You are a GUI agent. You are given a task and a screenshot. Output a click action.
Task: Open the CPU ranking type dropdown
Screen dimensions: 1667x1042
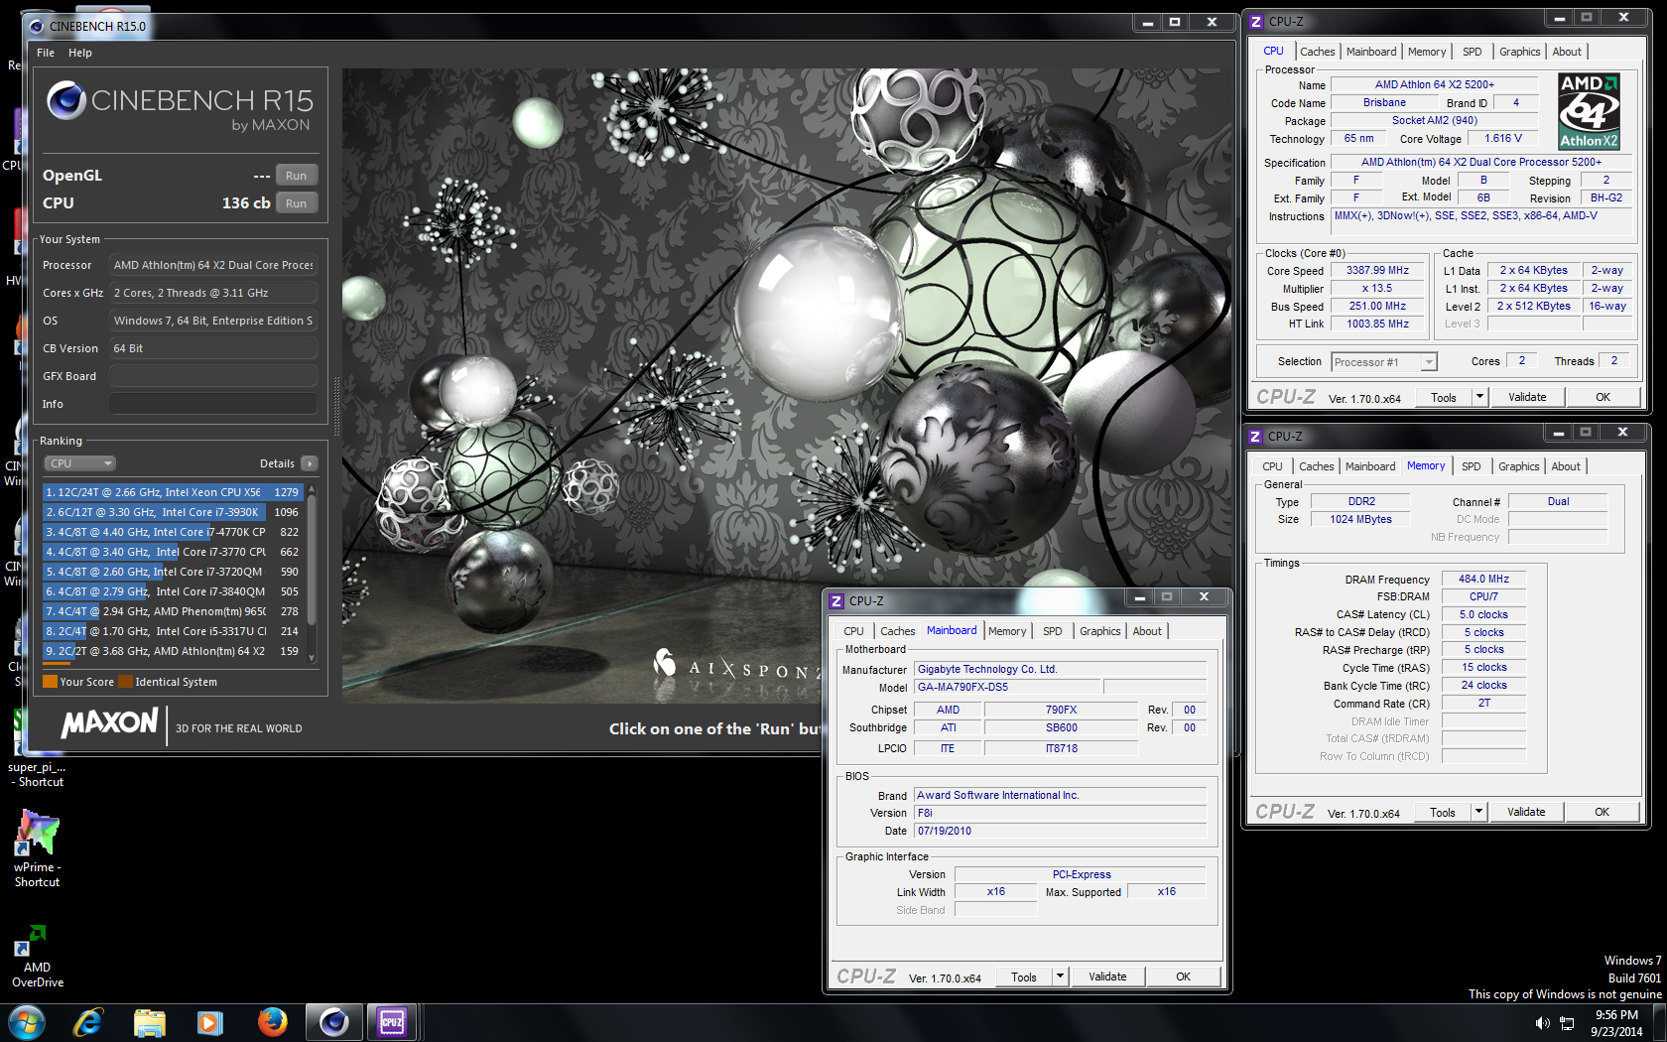tap(79, 463)
